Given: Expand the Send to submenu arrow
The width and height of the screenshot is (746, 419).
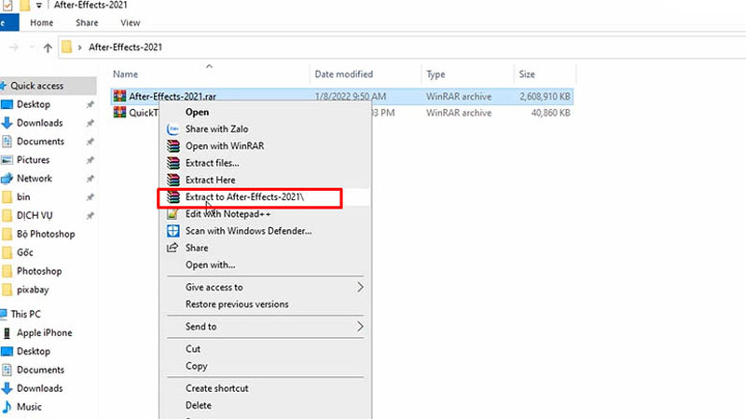Looking at the screenshot, I should (x=360, y=327).
